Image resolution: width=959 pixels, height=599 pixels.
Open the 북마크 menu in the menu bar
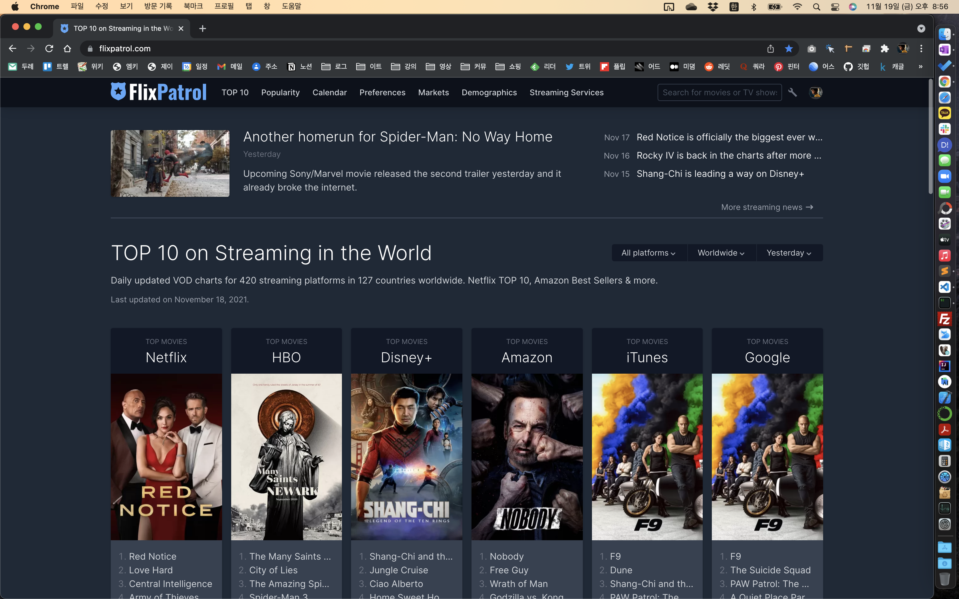193,6
